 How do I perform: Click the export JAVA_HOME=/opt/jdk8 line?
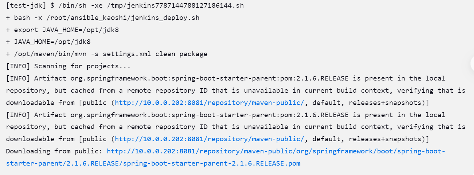62,30
